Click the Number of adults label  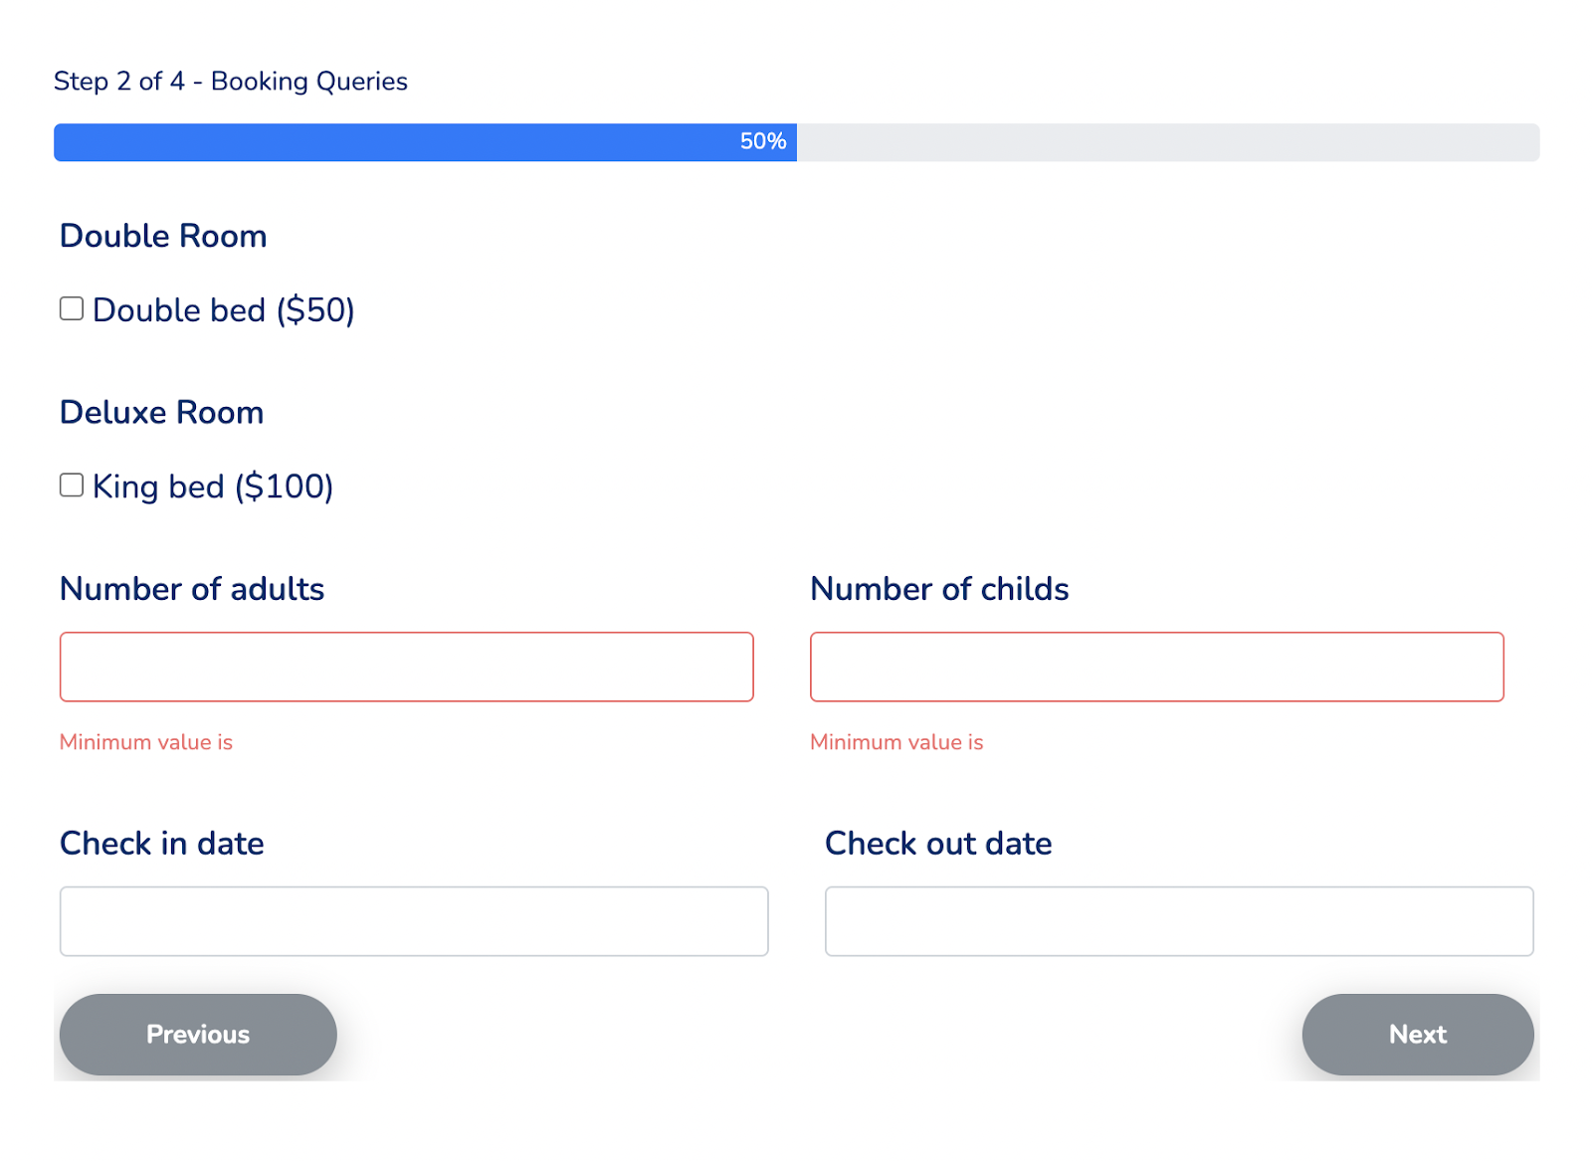[x=192, y=589]
